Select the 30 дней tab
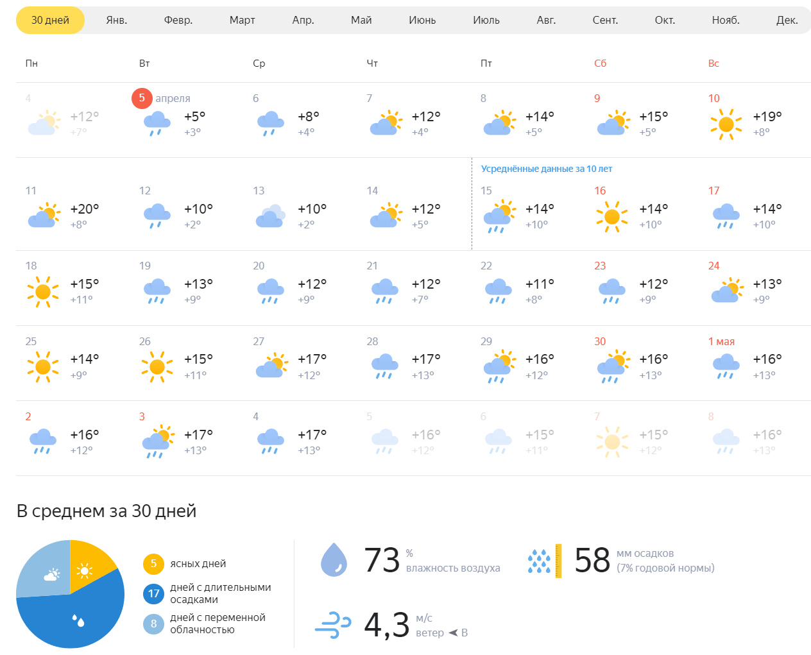This screenshot has width=811, height=655. (50, 20)
